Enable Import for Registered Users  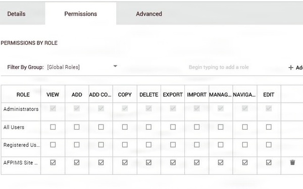click(197, 145)
